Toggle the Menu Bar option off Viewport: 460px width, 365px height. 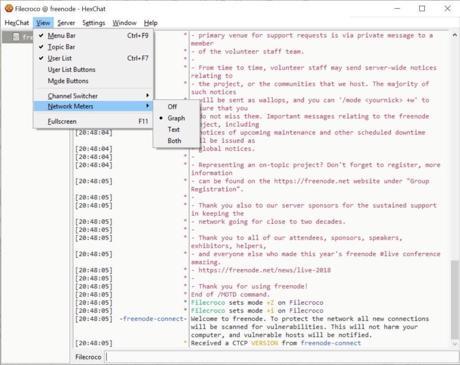(93, 36)
